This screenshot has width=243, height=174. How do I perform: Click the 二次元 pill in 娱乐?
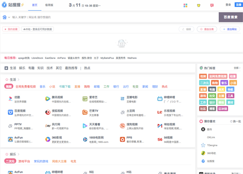[x=10, y=161]
